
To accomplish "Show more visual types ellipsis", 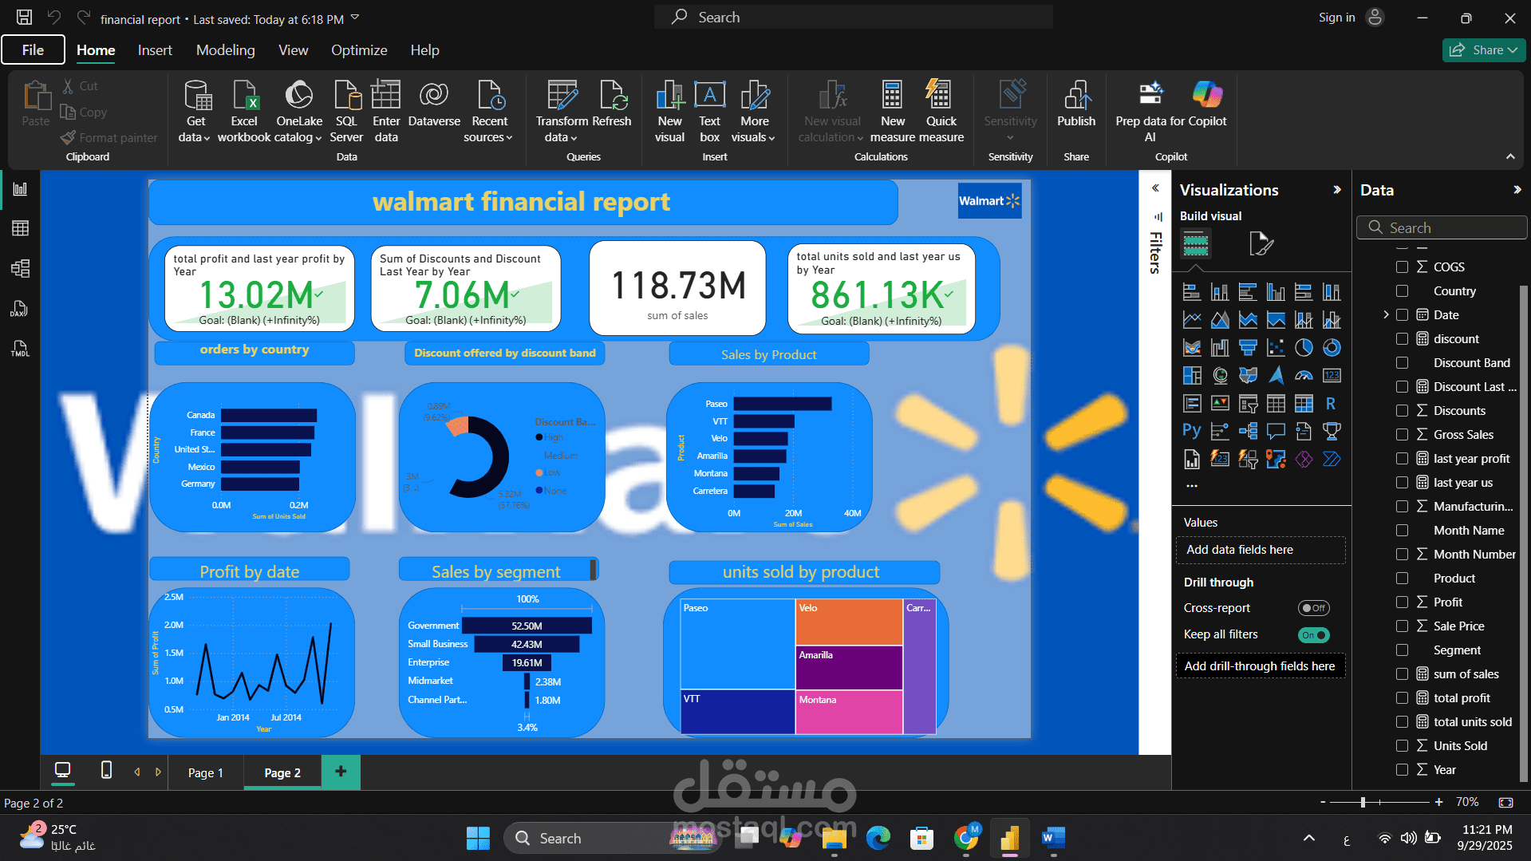I will (x=1192, y=485).
